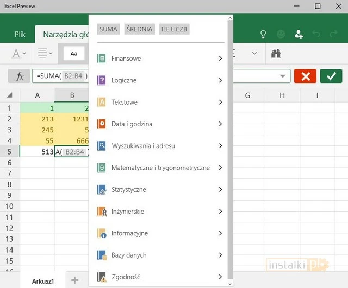Viewport: 348px width, 288px height.
Task: Click the lightbulb Tell Me icon
Action: [263, 34]
